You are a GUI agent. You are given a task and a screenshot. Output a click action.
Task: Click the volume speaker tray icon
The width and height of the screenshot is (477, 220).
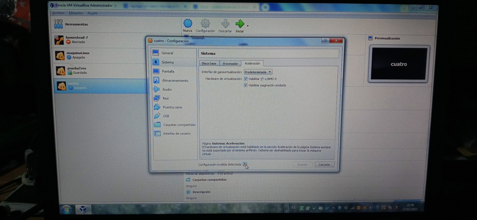coord(371,208)
